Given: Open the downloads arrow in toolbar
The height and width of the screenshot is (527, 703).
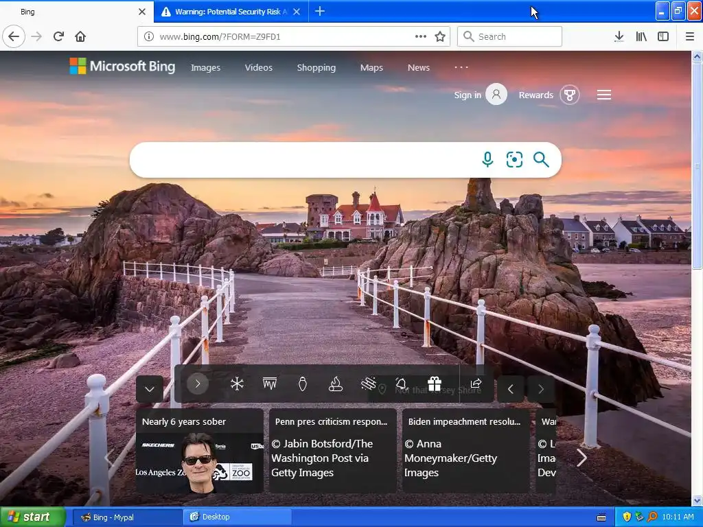Looking at the screenshot, I should 619,36.
